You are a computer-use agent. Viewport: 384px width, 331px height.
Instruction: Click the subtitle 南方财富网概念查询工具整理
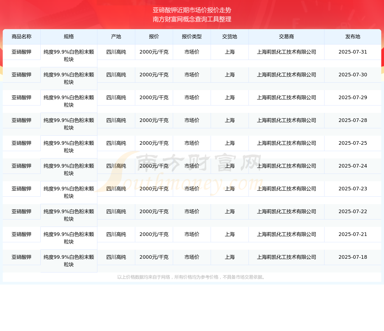[x=192, y=19]
